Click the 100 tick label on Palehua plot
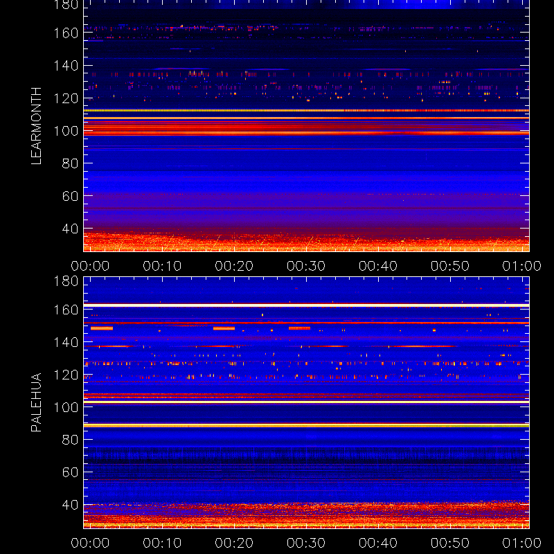The height and width of the screenshot is (554, 554). tap(66, 407)
